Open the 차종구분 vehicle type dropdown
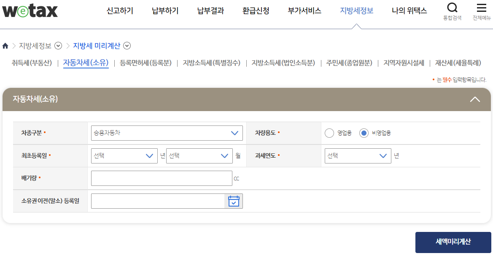This screenshot has height=256, width=493. (167, 133)
